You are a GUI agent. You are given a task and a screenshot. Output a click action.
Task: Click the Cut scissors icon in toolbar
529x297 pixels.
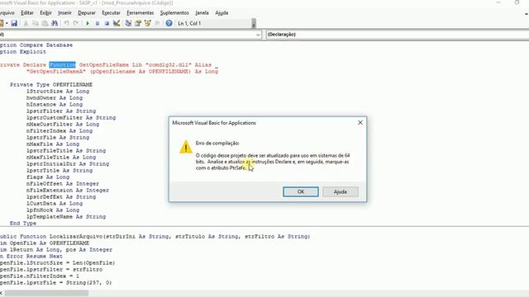pos(26,23)
